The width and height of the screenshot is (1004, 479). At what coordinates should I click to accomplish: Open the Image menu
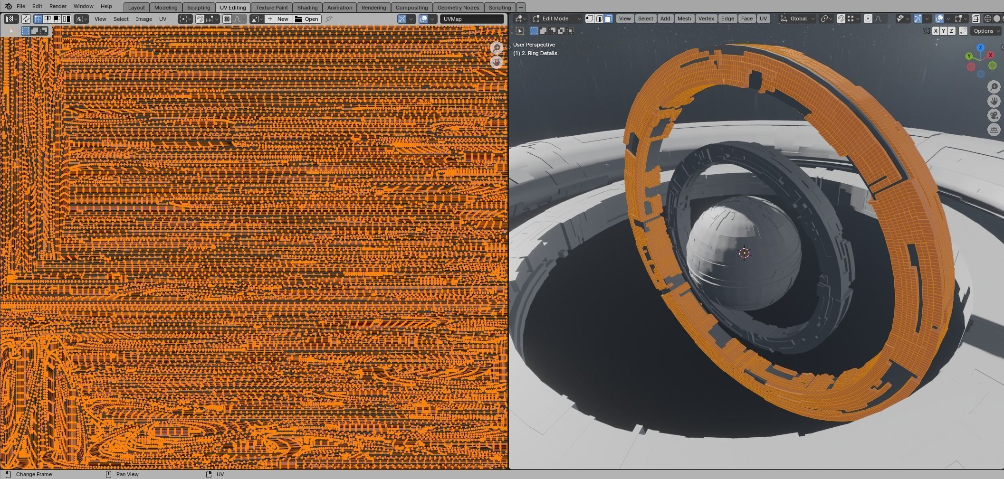[144, 19]
